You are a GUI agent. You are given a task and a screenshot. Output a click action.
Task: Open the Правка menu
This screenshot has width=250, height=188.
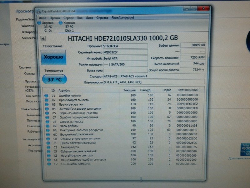tap(55, 18)
